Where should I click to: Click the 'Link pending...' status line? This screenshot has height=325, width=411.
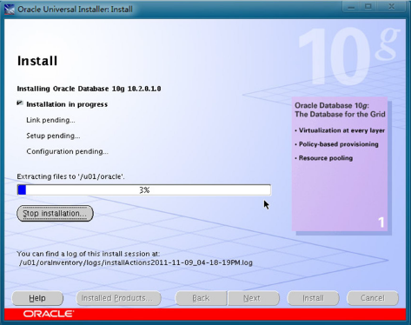[x=50, y=120]
